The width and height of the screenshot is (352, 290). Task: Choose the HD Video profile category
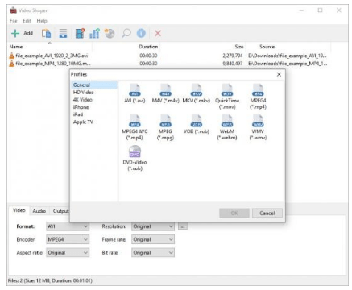click(84, 92)
